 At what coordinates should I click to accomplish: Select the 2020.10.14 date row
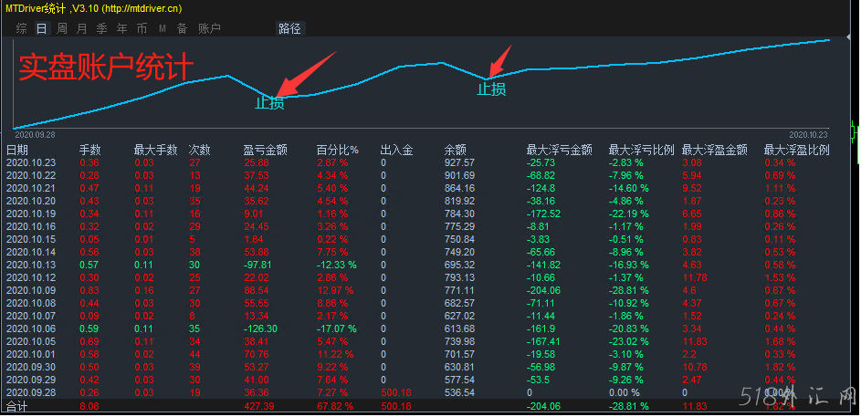[x=32, y=253]
